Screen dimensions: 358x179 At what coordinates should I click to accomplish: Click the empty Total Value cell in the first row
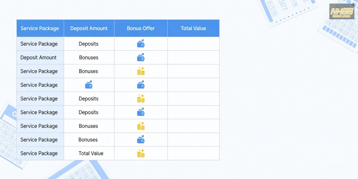click(193, 44)
